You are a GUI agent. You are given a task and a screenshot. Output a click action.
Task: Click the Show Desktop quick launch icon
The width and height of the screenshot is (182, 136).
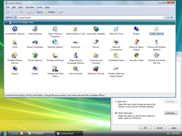click(13, 133)
